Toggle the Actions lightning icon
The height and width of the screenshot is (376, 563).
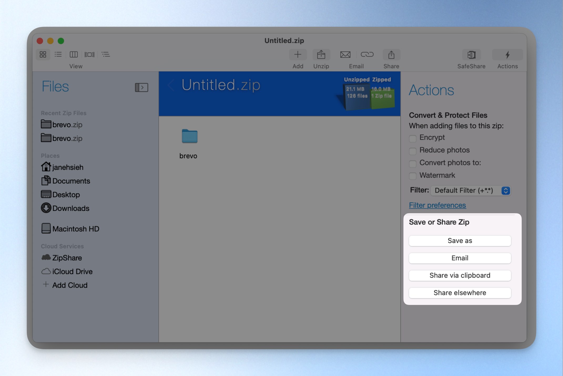[507, 54]
